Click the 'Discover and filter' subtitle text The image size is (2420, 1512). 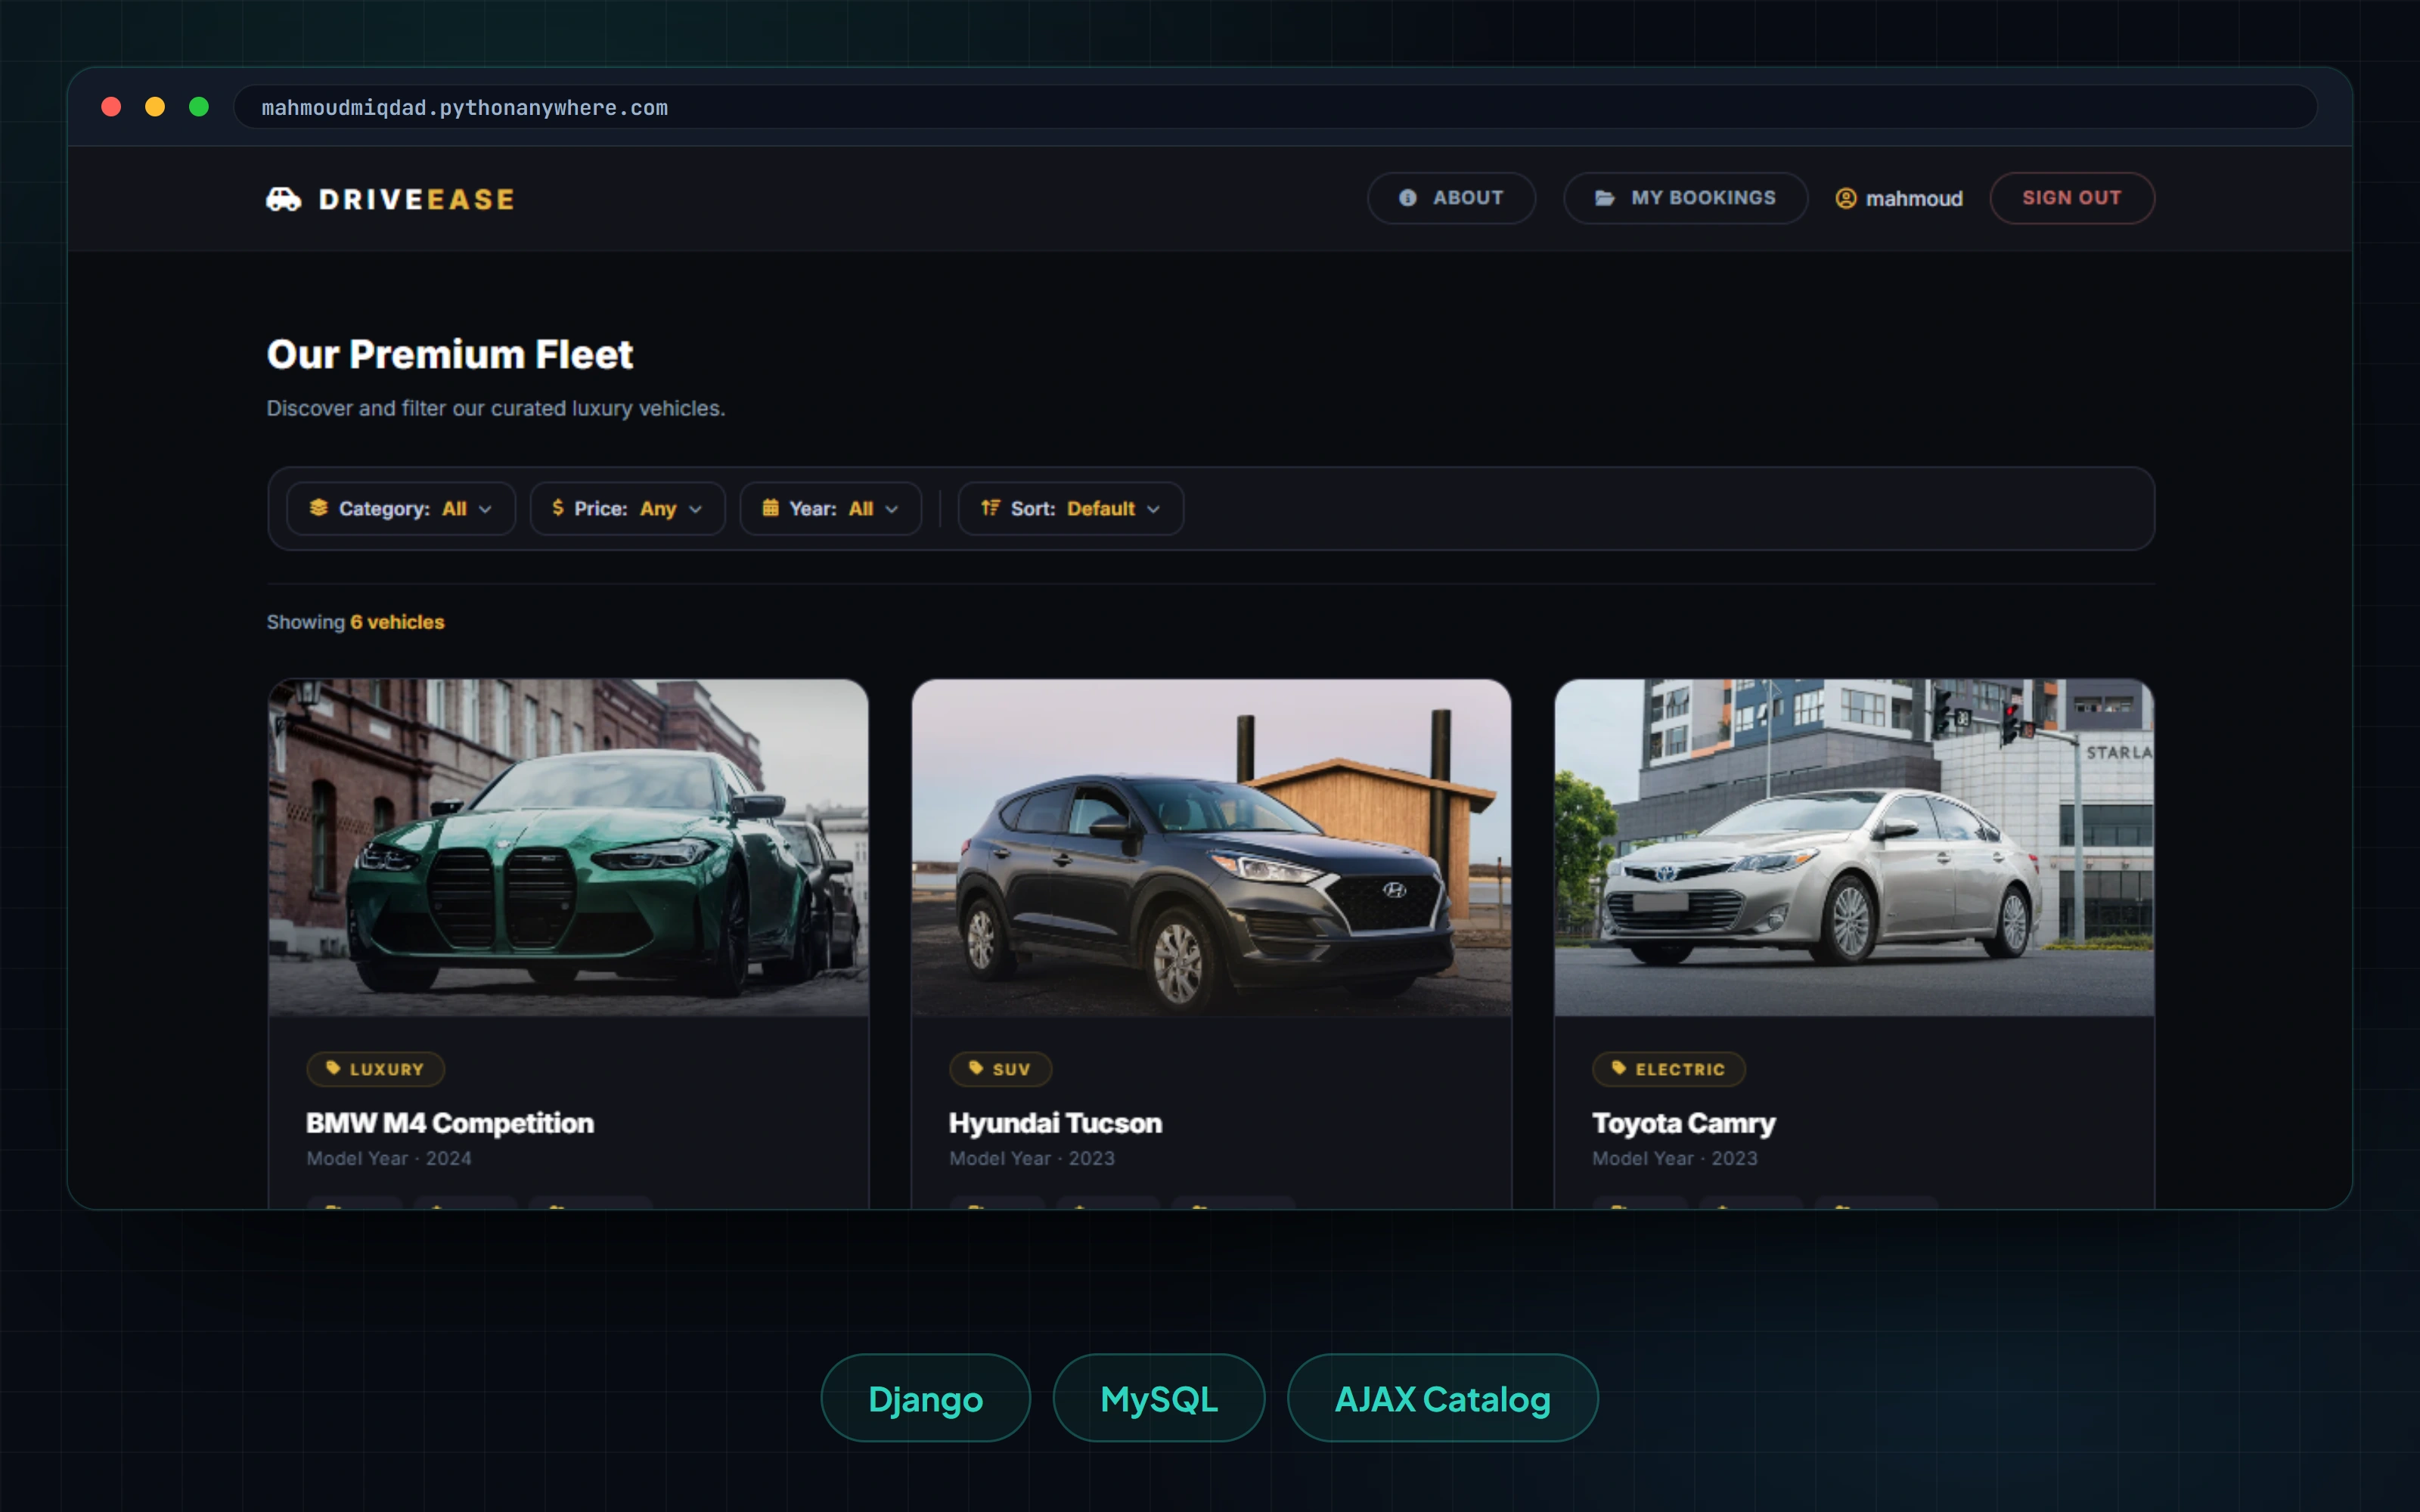coord(496,408)
